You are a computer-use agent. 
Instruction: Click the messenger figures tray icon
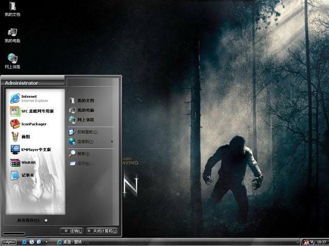pyautogui.click(x=306, y=242)
